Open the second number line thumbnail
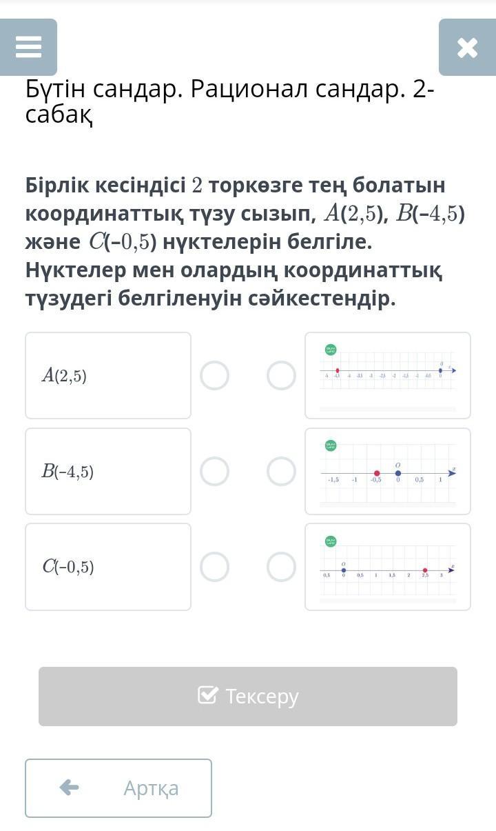 coord(388,472)
